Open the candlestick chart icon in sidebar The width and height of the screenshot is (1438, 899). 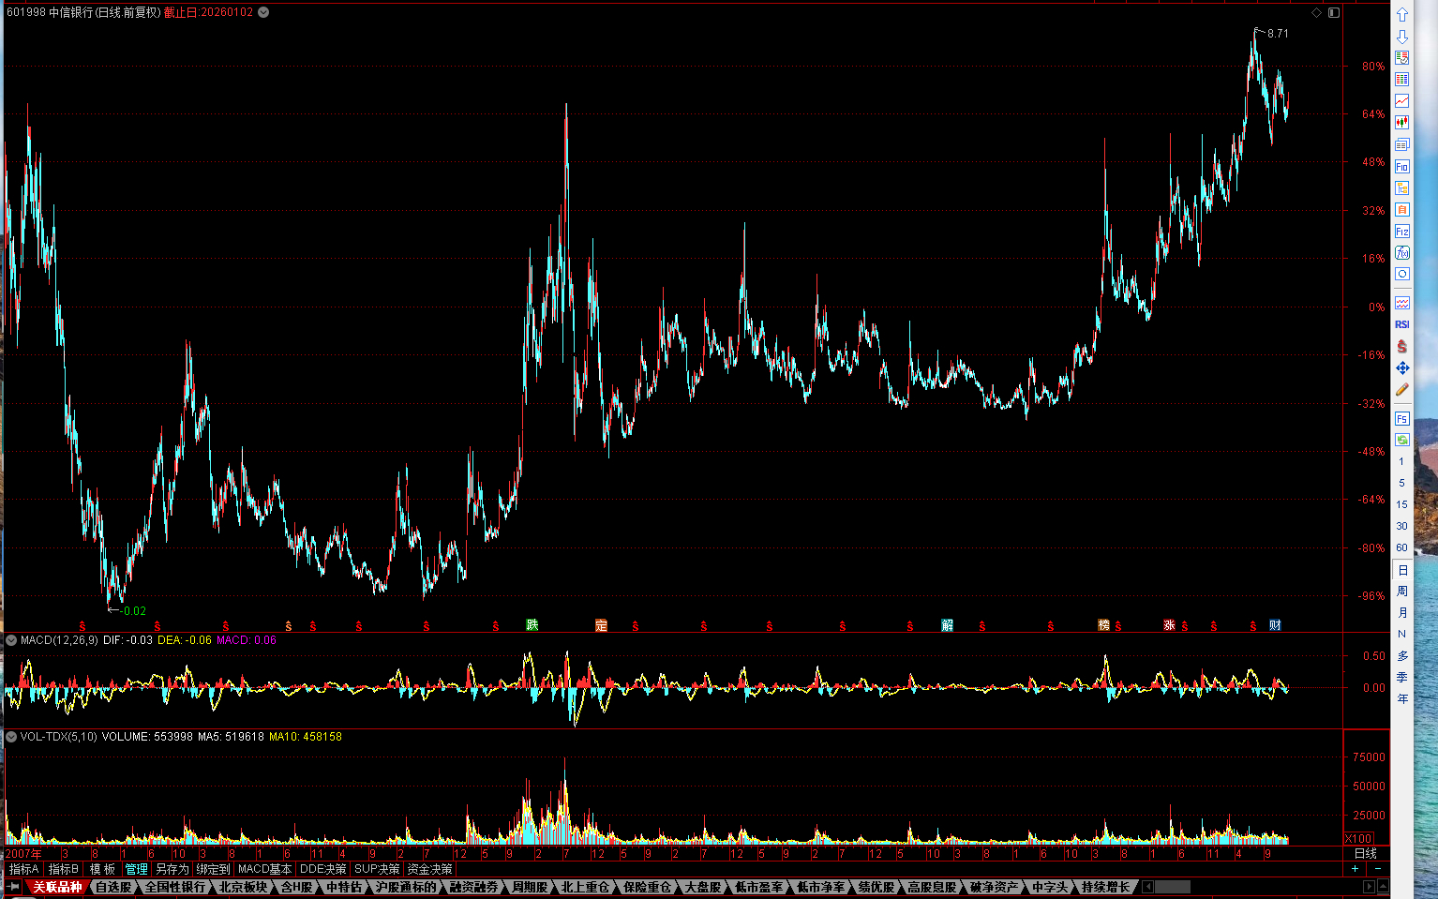[x=1401, y=122]
